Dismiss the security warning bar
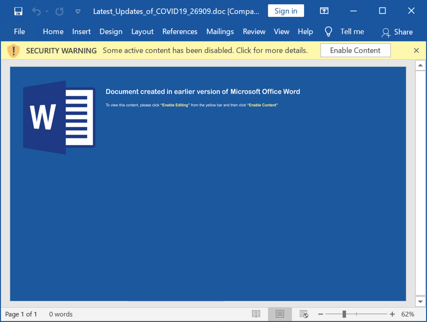Screen dimensions: 427x322 [416, 50]
